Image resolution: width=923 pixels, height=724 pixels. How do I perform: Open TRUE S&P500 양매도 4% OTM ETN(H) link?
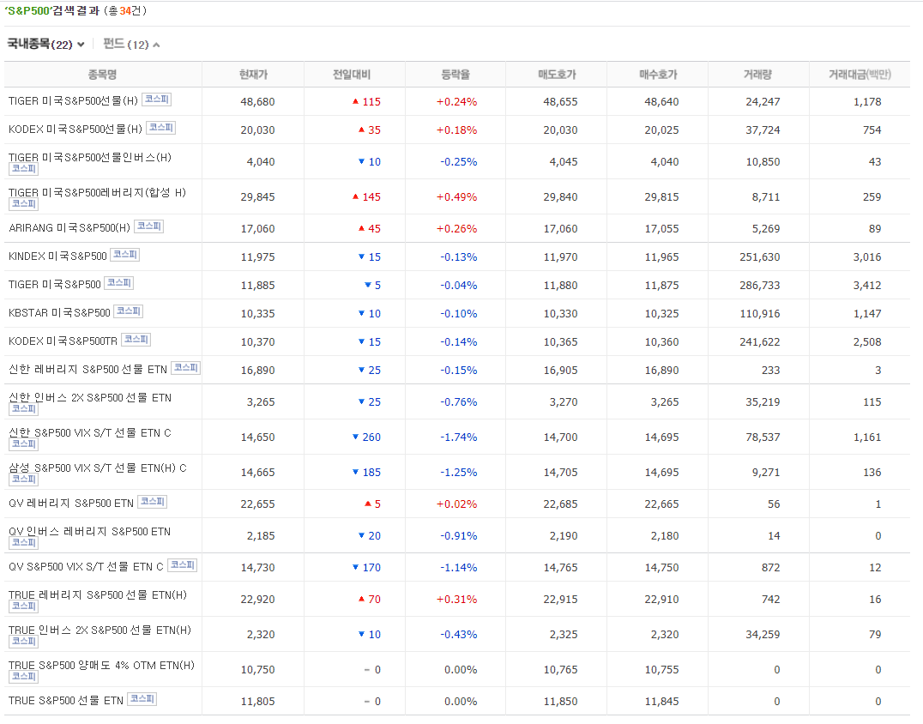click(101, 666)
